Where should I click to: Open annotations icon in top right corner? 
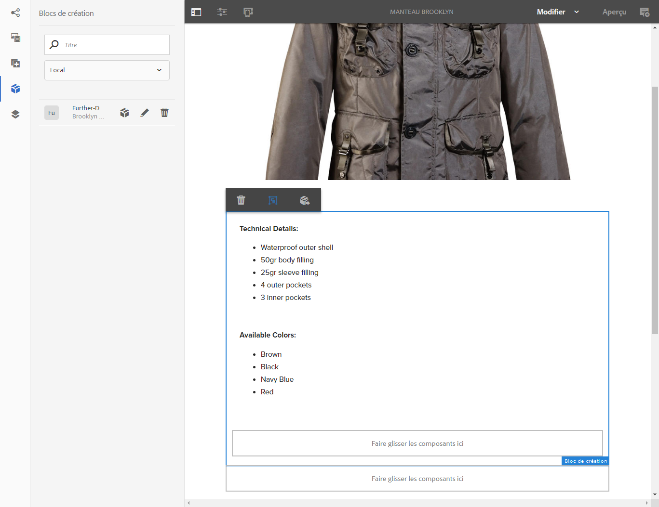pos(644,12)
